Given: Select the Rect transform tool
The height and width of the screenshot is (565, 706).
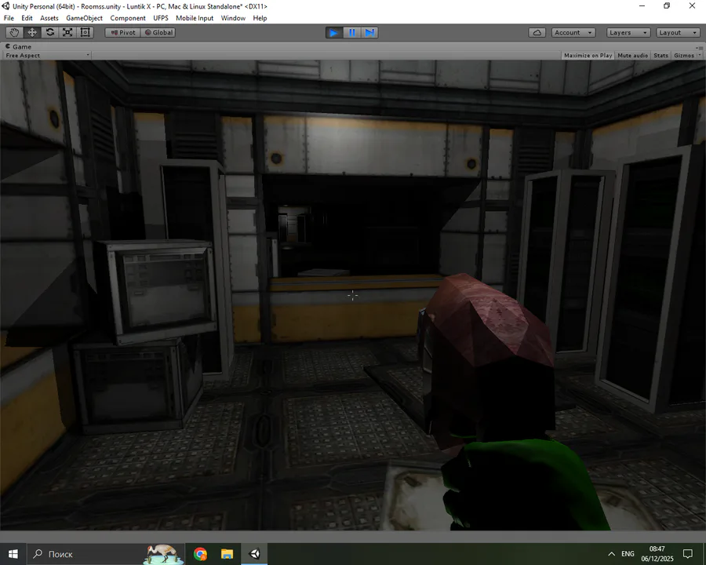Looking at the screenshot, I should point(85,32).
